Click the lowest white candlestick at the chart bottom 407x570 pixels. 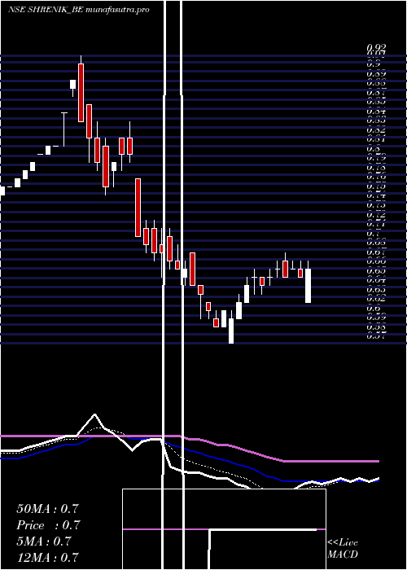click(x=231, y=331)
